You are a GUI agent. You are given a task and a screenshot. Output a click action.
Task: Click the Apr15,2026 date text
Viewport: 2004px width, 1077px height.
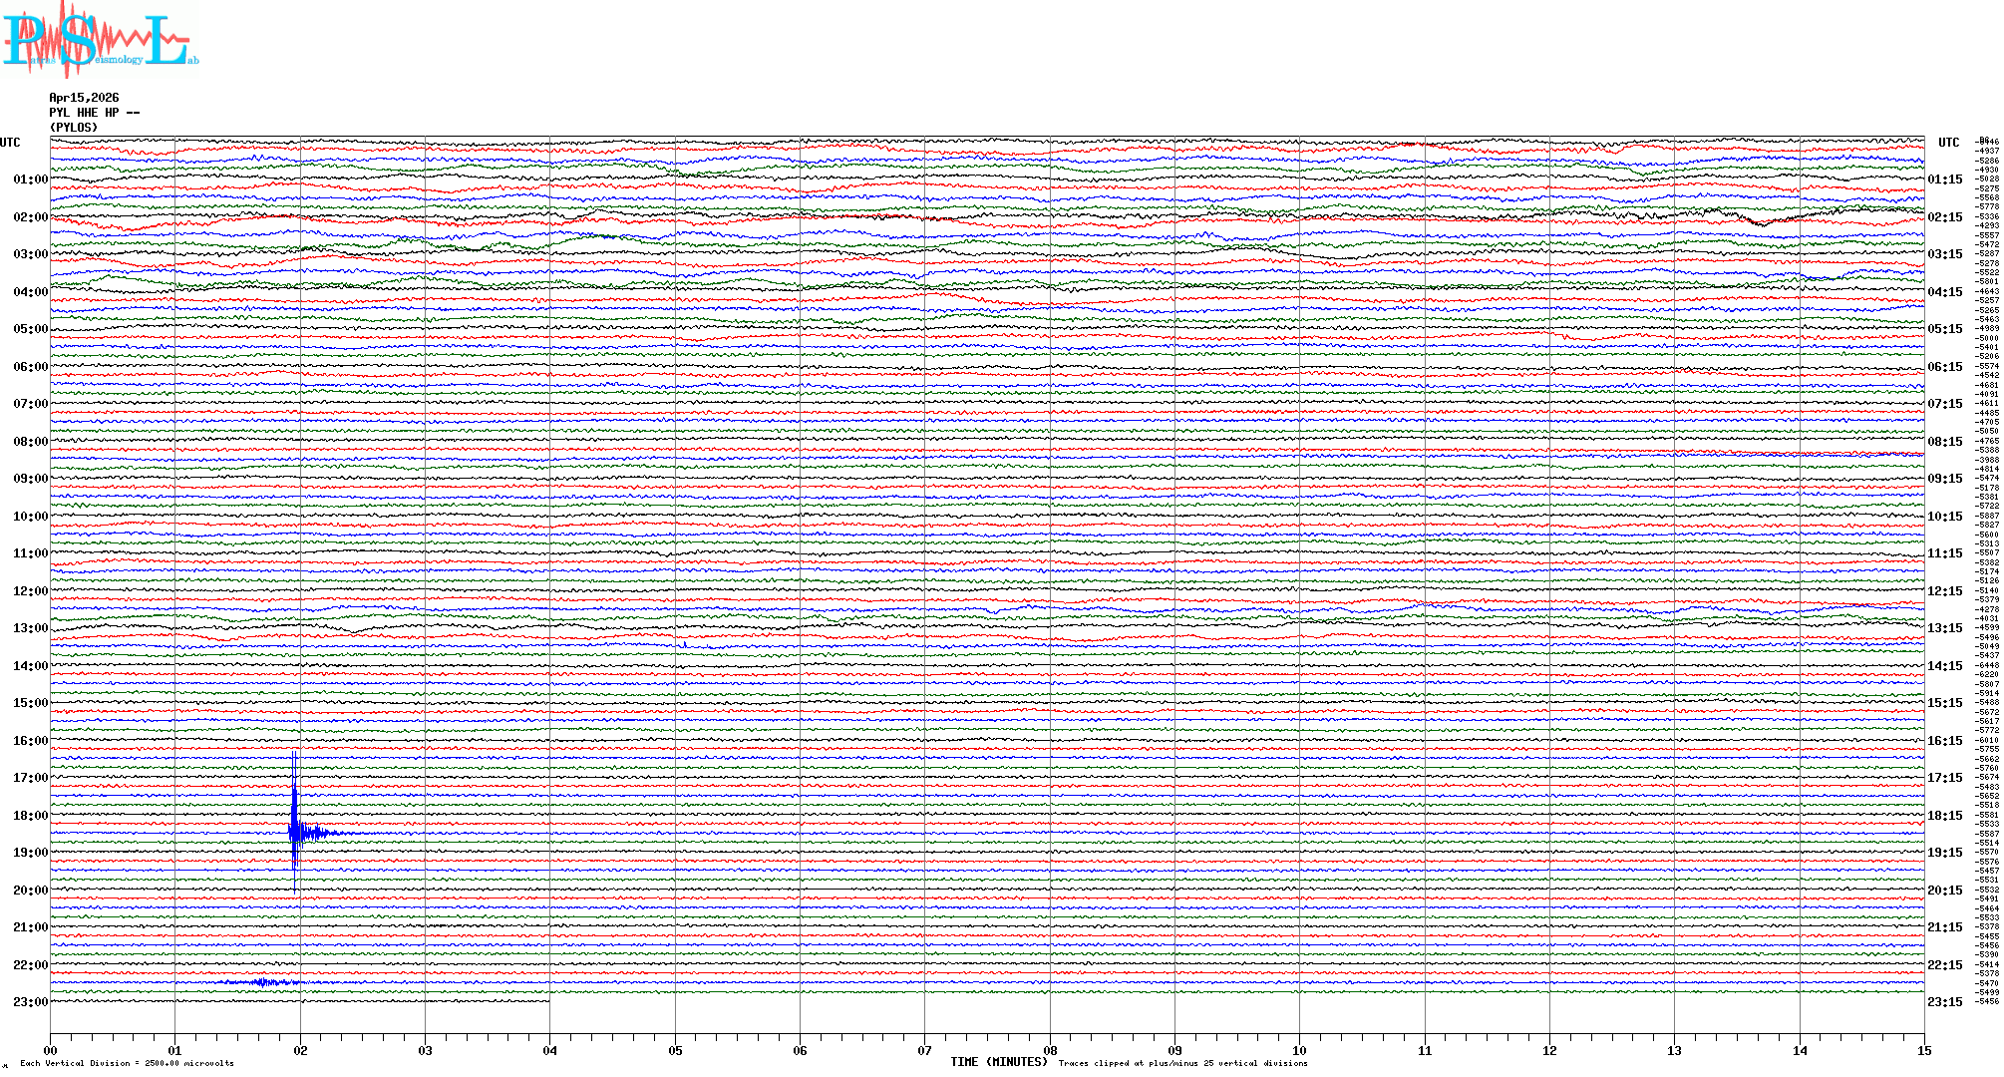[84, 98]
